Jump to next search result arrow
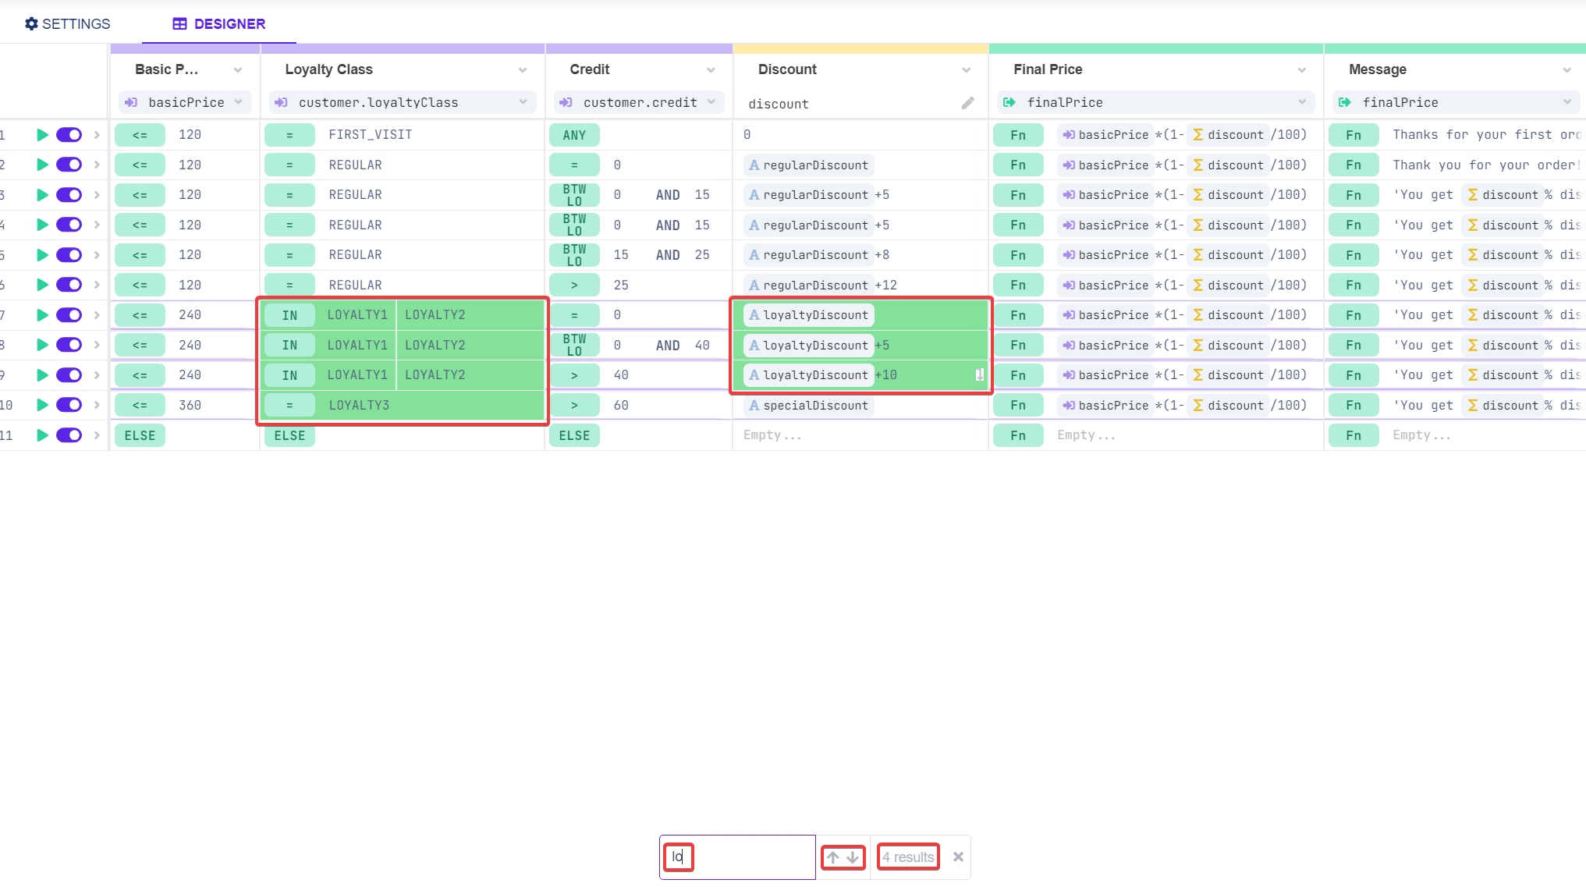The height and width of the screenshot is (894, 1586). 853,857
